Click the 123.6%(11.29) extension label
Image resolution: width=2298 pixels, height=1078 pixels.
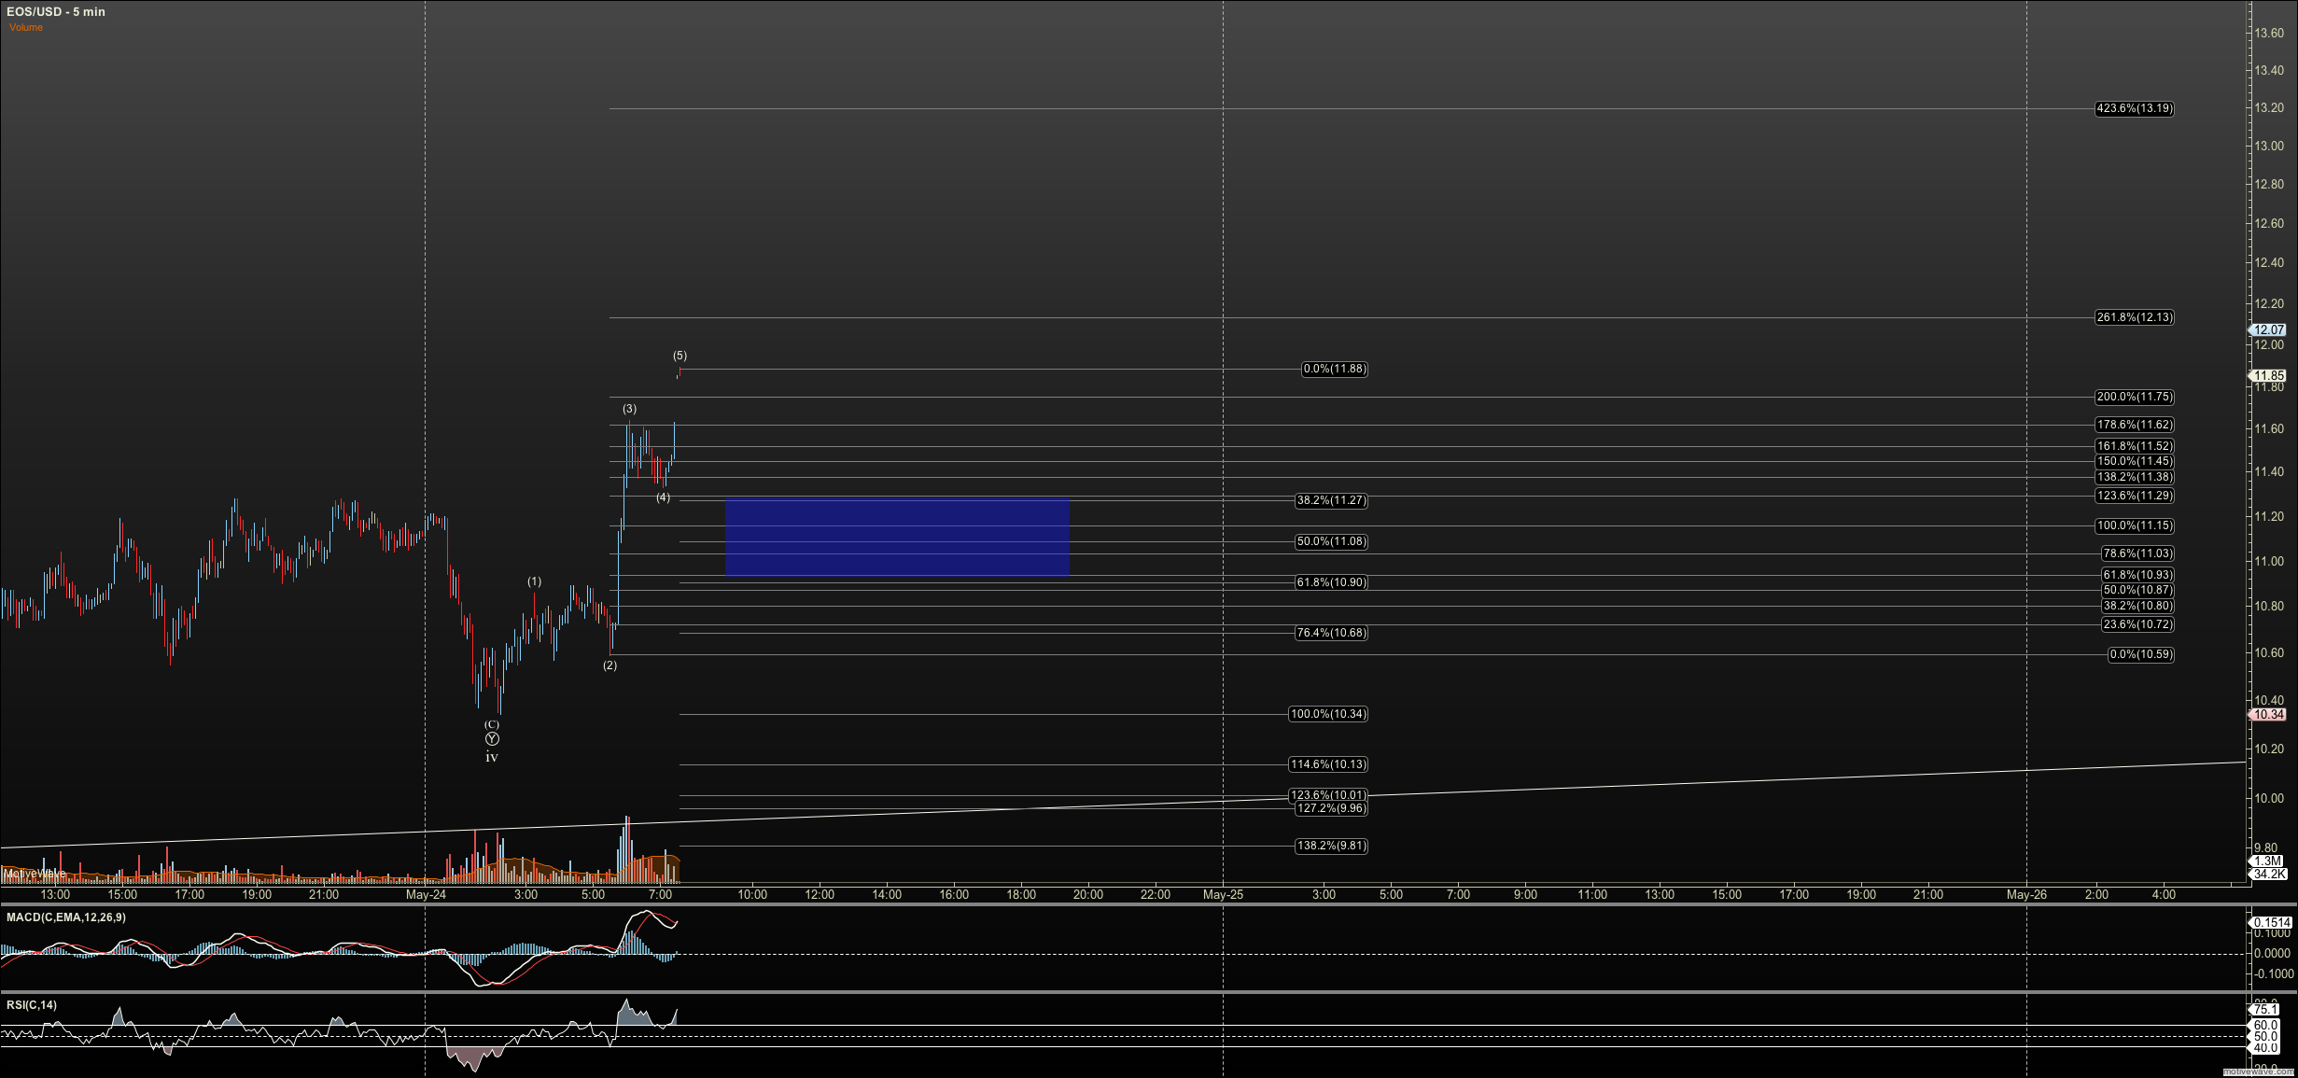pyautogui.click(x=2135, y=496)
